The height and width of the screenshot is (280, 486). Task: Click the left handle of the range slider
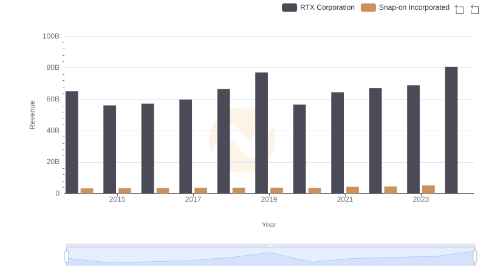click(66, 256)
